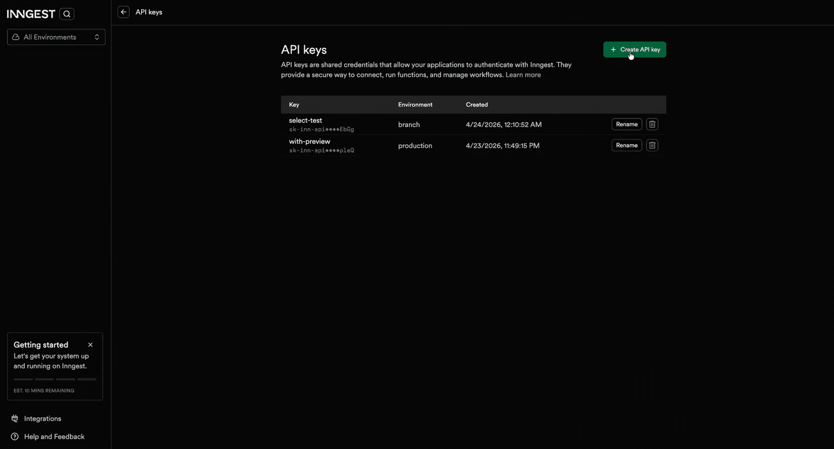Screen dimensions: 834x449
Task: Click the Getting started heading
Action: coord(41,345)
